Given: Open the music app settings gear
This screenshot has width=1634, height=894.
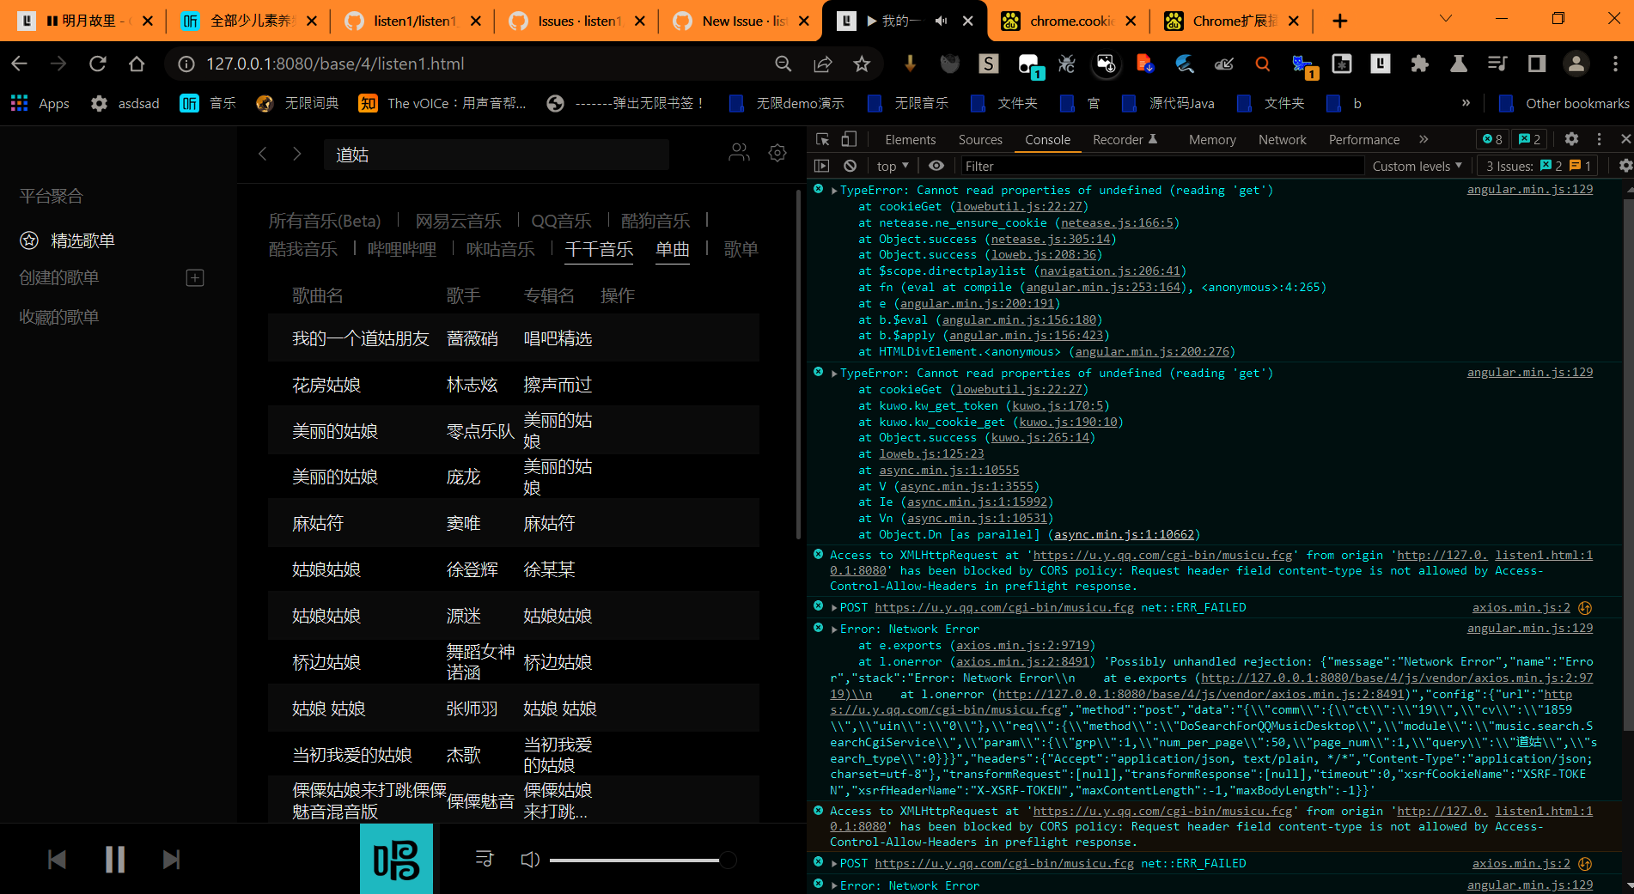Looking at the screenshot, I should tap(777, 153).
